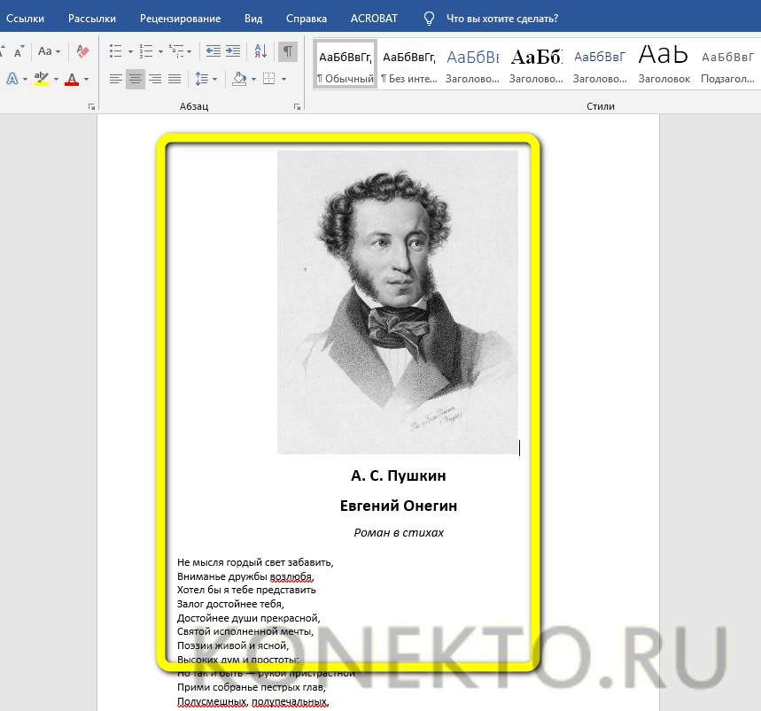
Task: Create a numbered list
Action: point(145,51)
